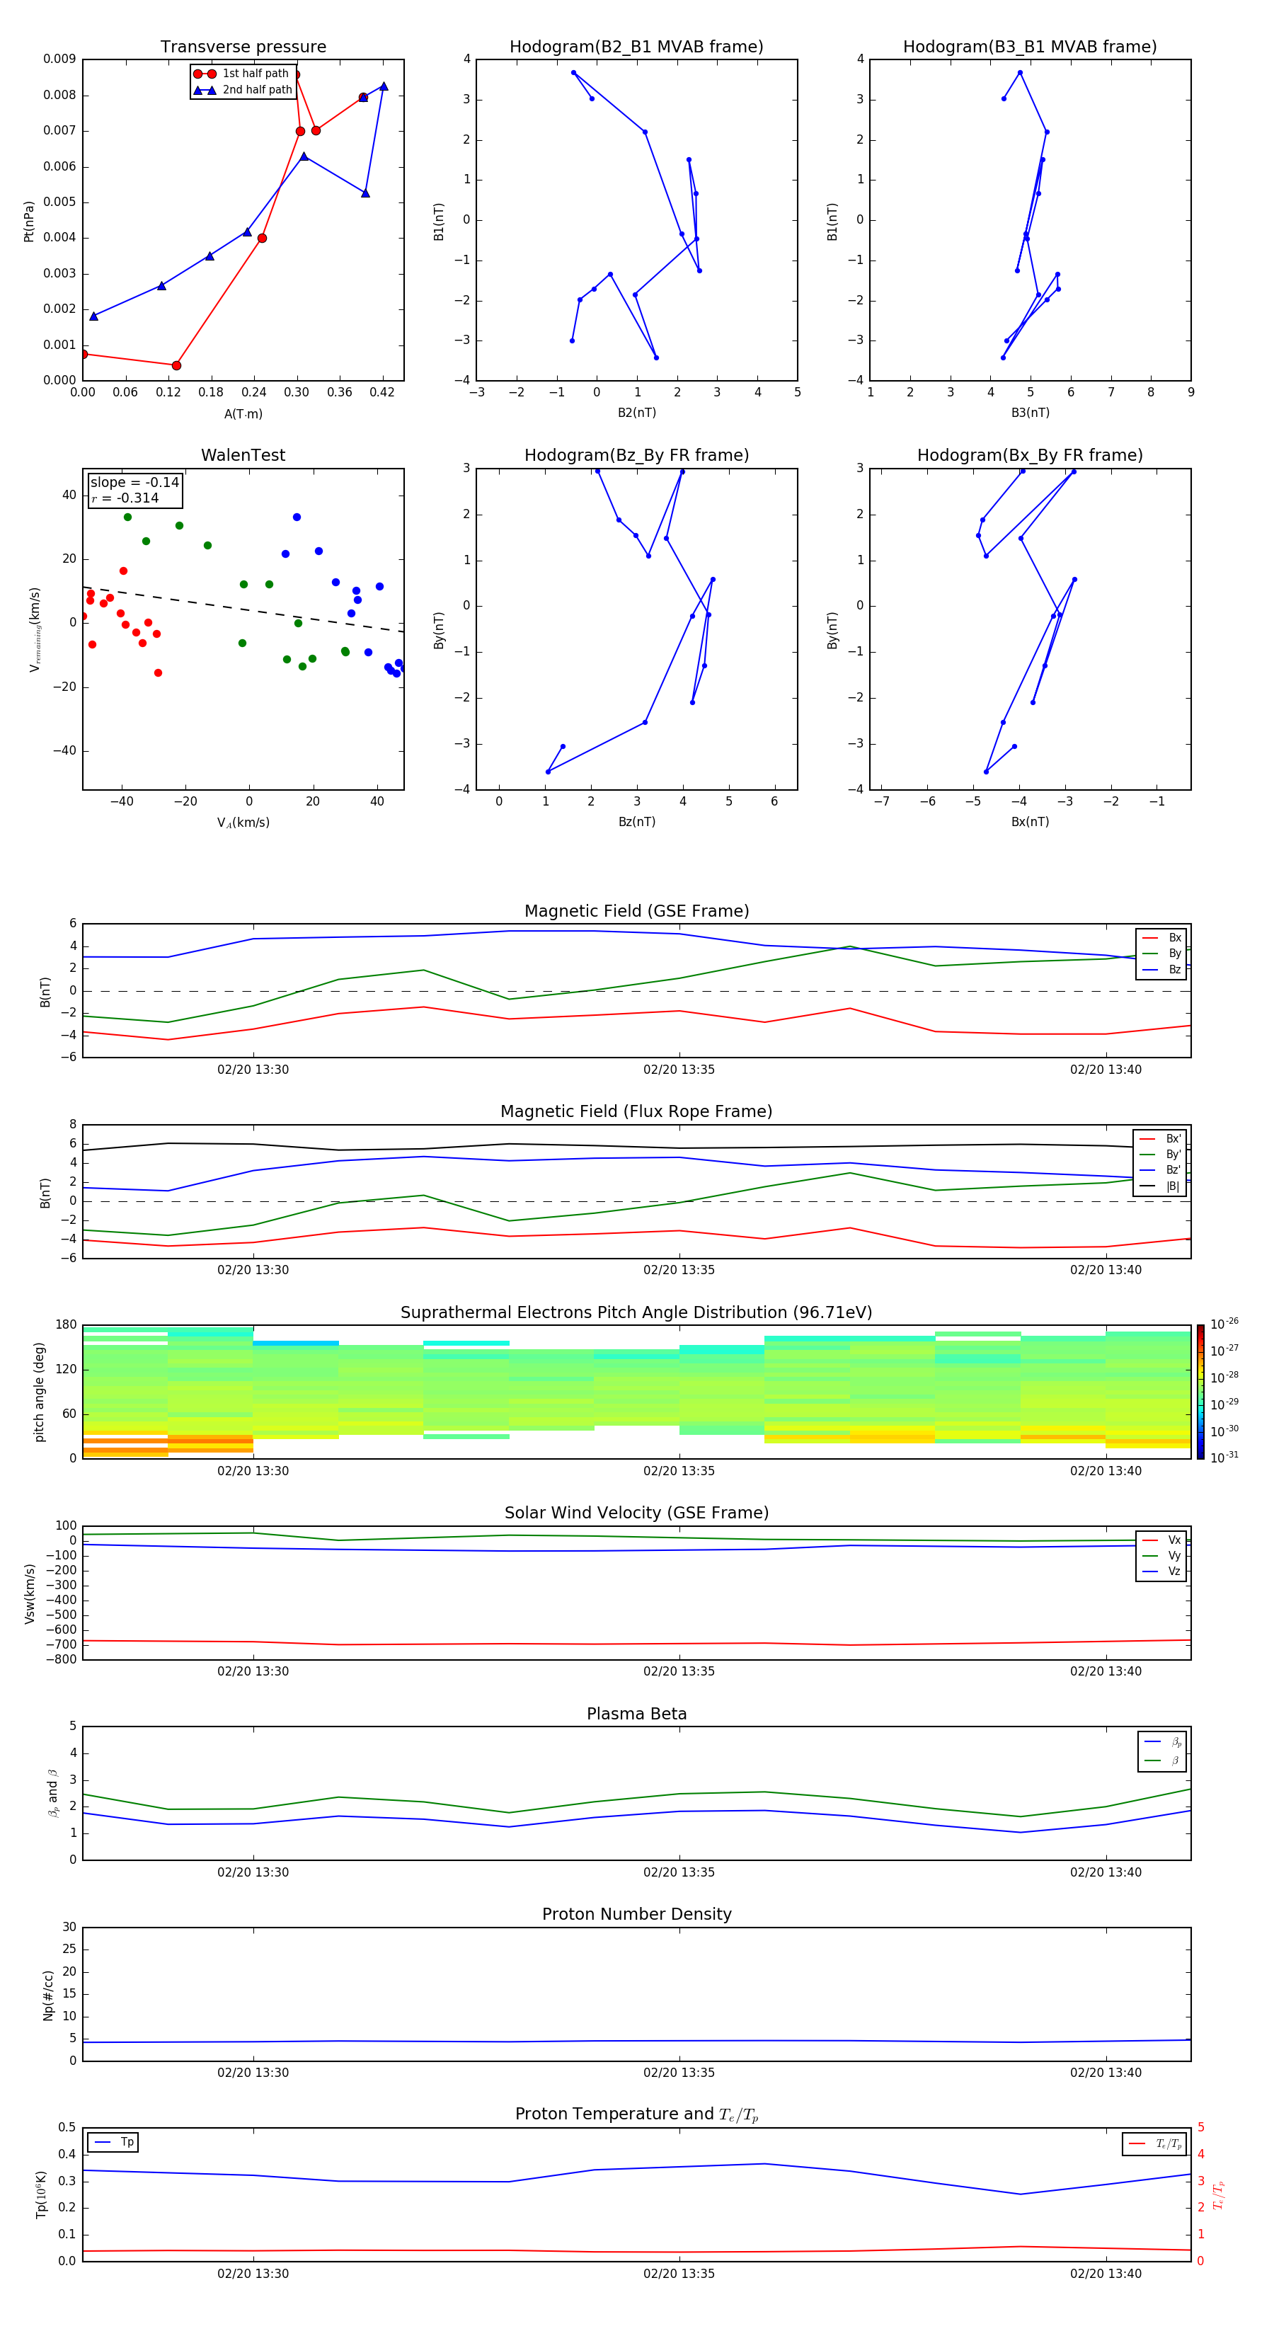Viewport: 1274px width, 2336px height.
Task: Click the 'Hodogram(B3_B1 MVAB frame)' title
Action: pyautogui.click(x=1030, y=47)
